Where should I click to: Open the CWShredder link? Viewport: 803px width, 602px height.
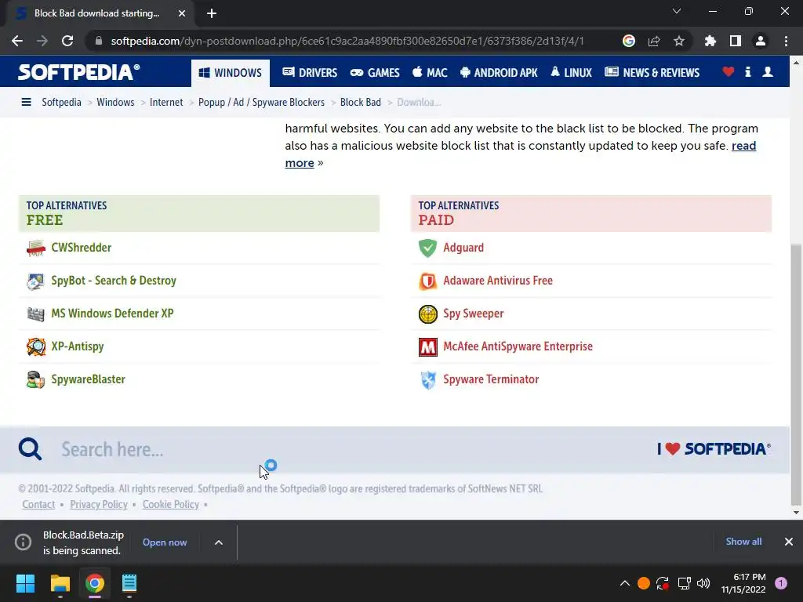(82, 248)
